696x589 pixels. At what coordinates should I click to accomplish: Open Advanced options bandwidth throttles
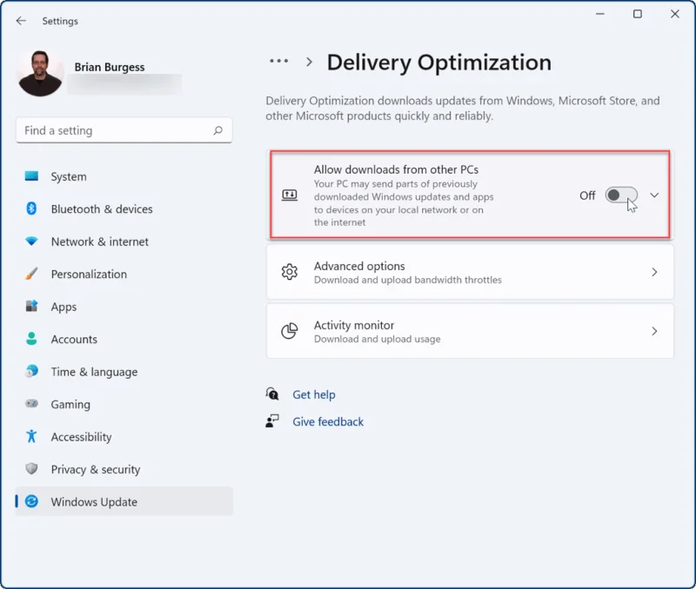click(x=470, y=272)
